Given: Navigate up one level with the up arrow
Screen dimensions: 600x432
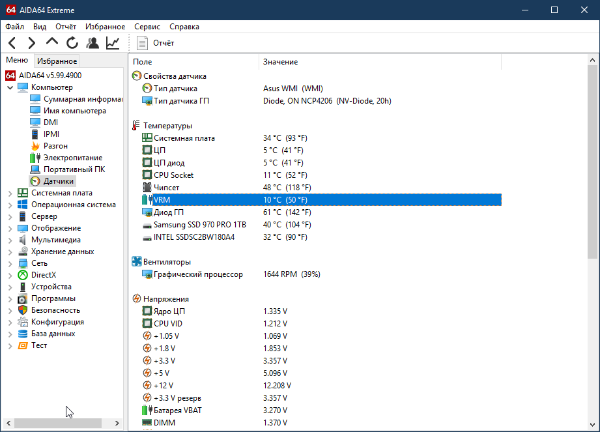Looking at the screenshot, I should [52, 41].
